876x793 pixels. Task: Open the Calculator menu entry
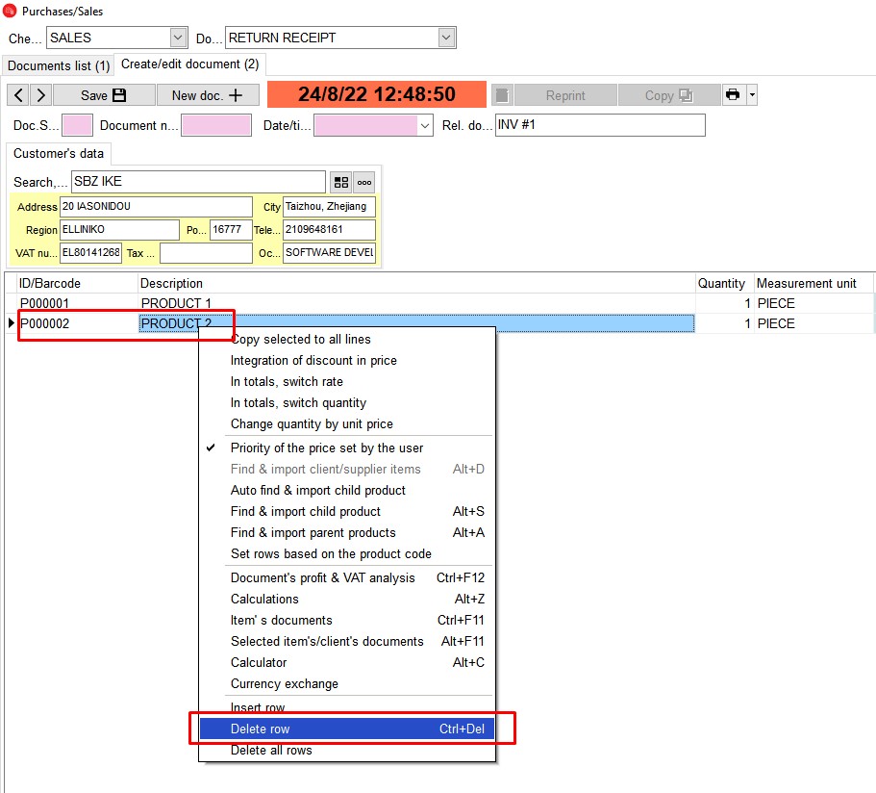[x=347, y=663]
